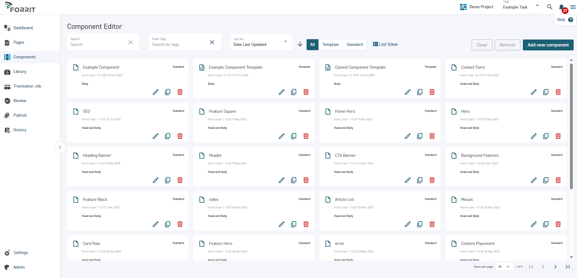Change items per page from 25
The width and height of the screenshot is (577, 278).
[504, 266]
